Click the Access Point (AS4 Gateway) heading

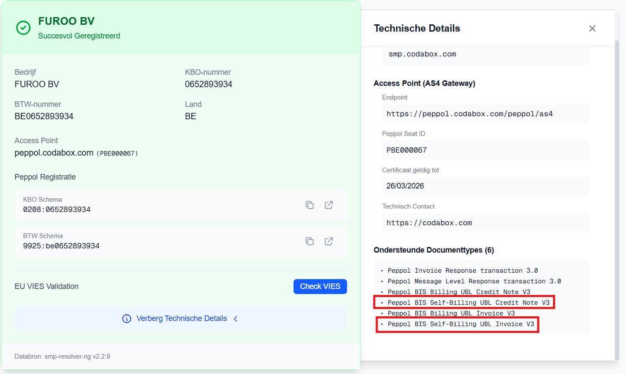(x=424, y=83)
